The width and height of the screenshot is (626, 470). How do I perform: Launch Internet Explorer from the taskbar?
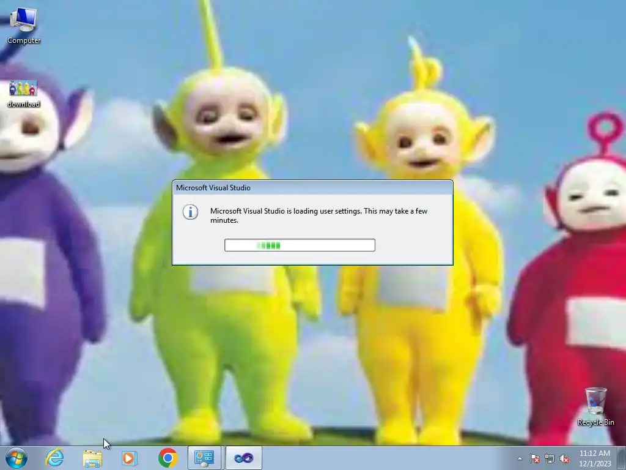point(54,458)
